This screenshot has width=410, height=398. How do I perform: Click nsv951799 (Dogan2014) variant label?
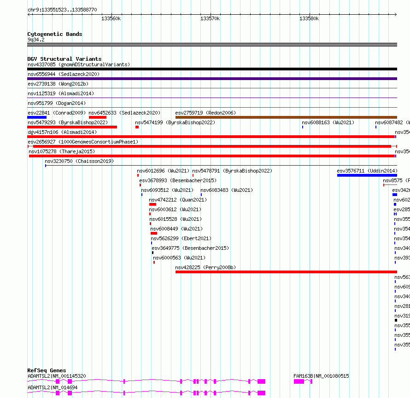(x=57, y=103)
